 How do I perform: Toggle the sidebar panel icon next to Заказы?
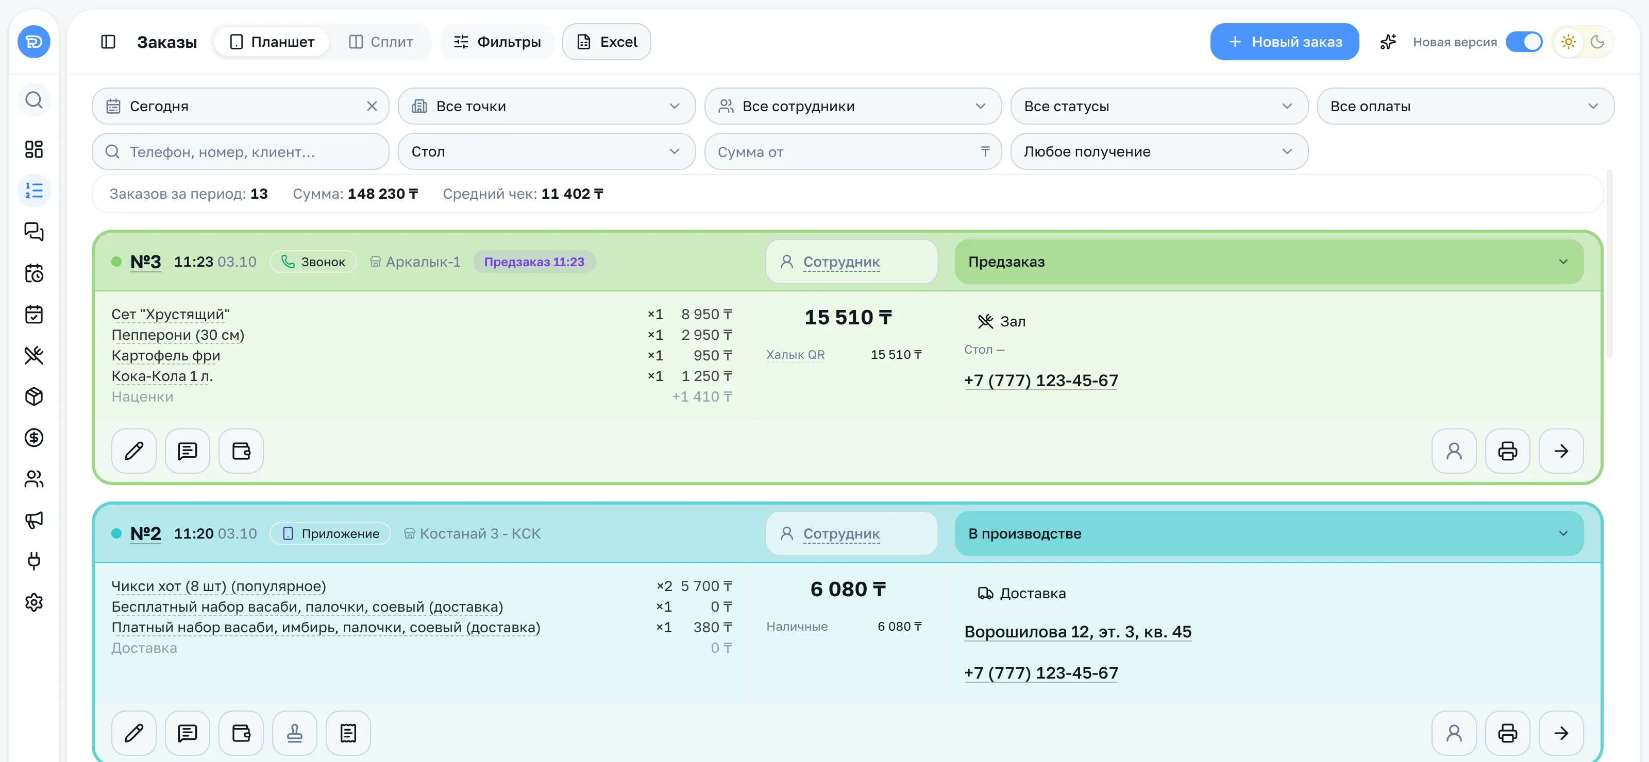click(x=108, y=42)
